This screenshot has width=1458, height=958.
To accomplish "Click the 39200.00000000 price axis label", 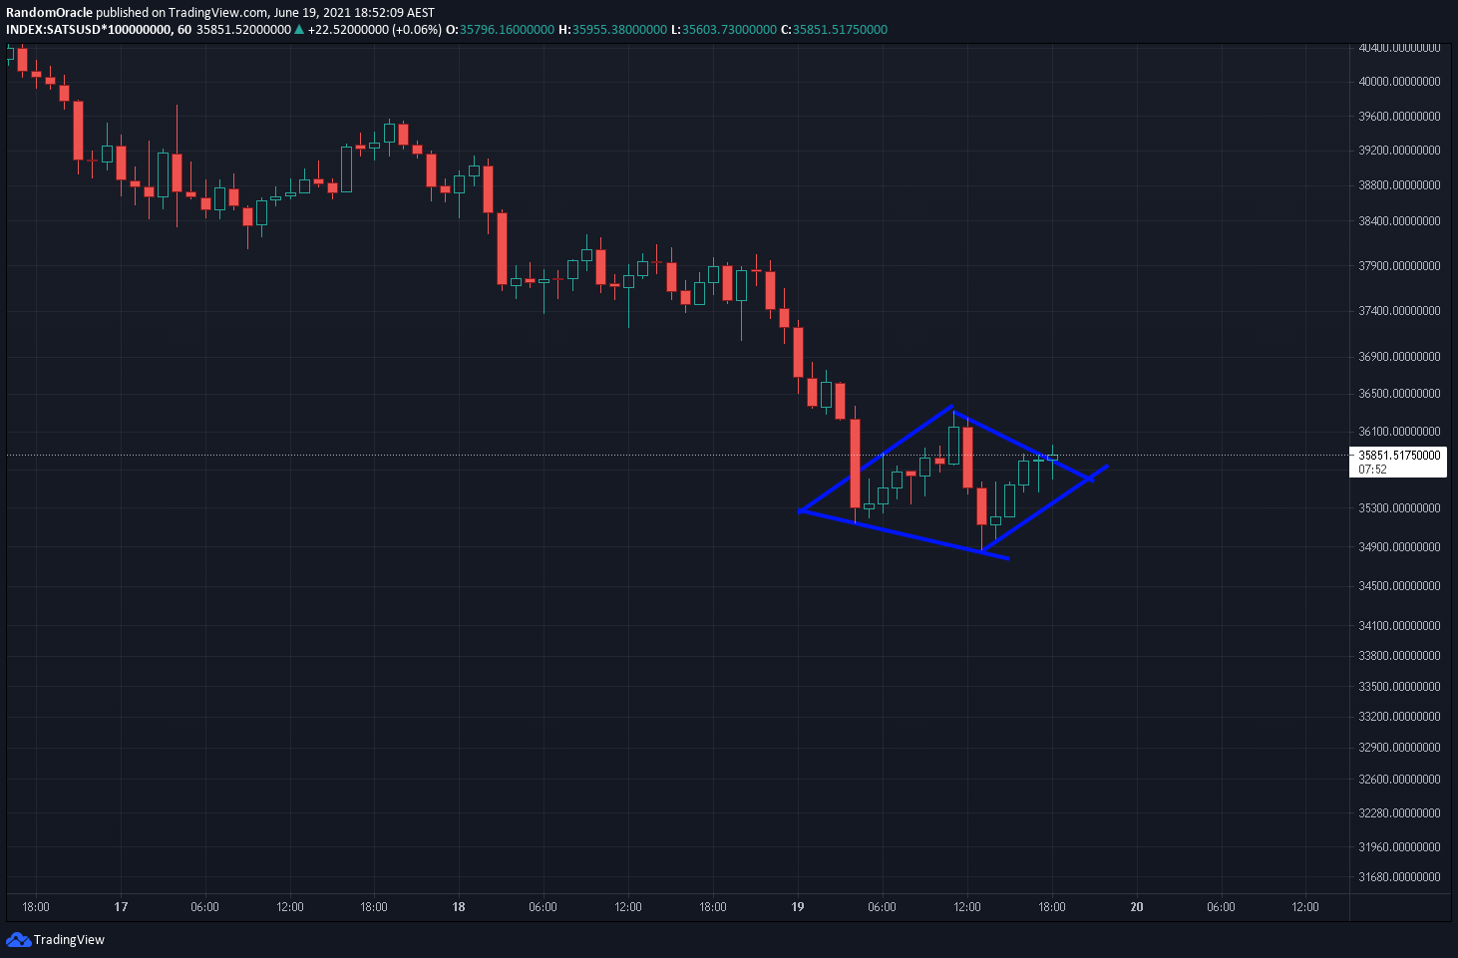I will pos(1399,151).
